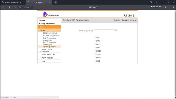Tick the LAN2 checkbox
176x99 pixels.
pyautogui.click(x=95, y=41)
